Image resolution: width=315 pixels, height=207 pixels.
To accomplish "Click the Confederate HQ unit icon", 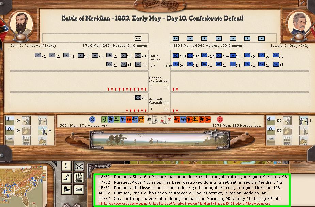I will pos(109,56).
